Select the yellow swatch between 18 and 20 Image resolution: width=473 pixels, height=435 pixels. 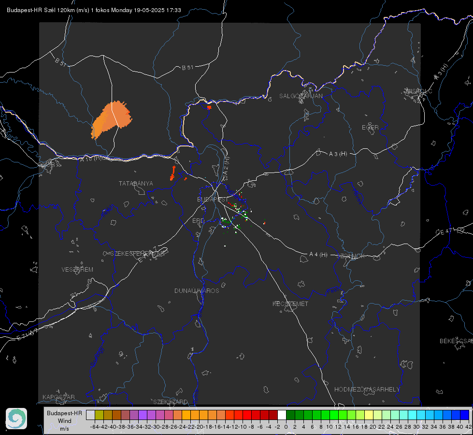click(369, 415)
